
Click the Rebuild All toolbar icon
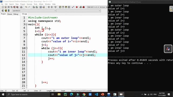click(69, 7)
